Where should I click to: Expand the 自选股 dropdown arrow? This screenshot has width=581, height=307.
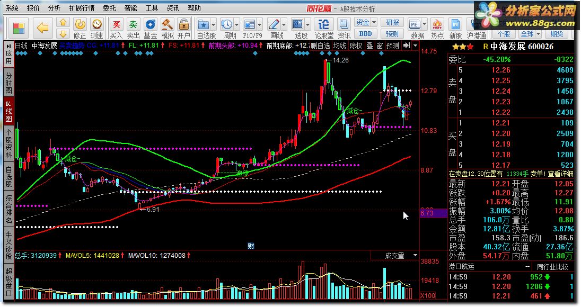click(x=213, y=25)
